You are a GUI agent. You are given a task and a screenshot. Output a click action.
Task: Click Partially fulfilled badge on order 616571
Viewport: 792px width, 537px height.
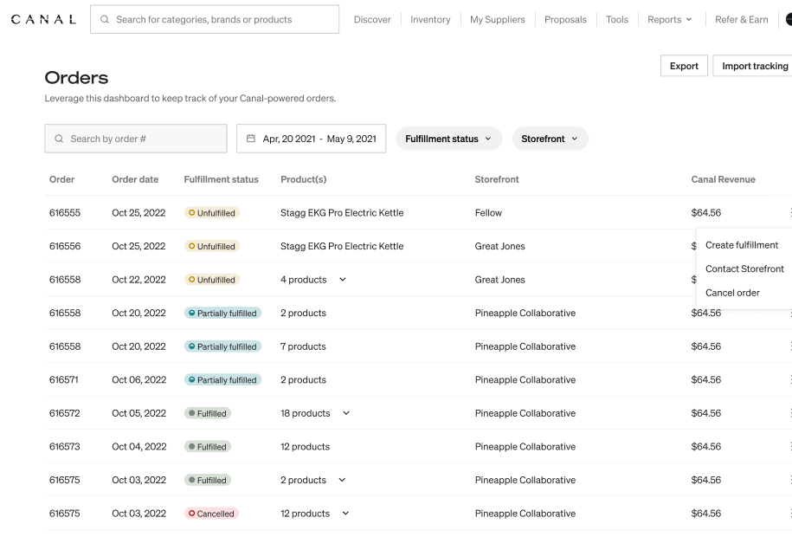[222, 379]
